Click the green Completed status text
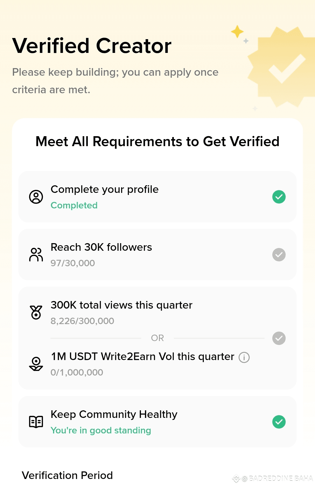 pyautogui.click(x=74, y=205)
